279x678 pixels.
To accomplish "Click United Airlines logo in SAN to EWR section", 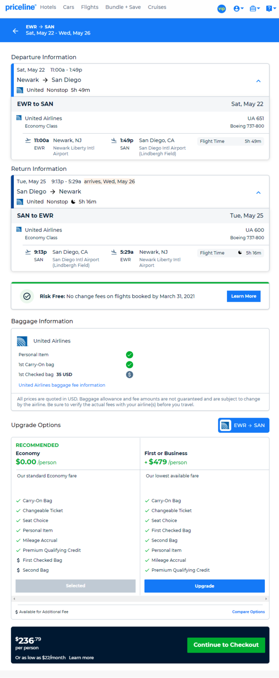I will [19, 230].
